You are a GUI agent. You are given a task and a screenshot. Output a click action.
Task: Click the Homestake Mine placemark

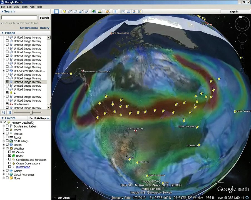[135, 131]
